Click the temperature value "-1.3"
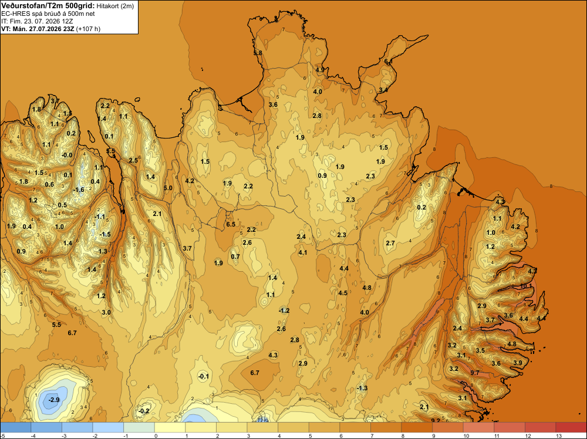The height and width of the screenshot is (439, 587). point(362,388)
